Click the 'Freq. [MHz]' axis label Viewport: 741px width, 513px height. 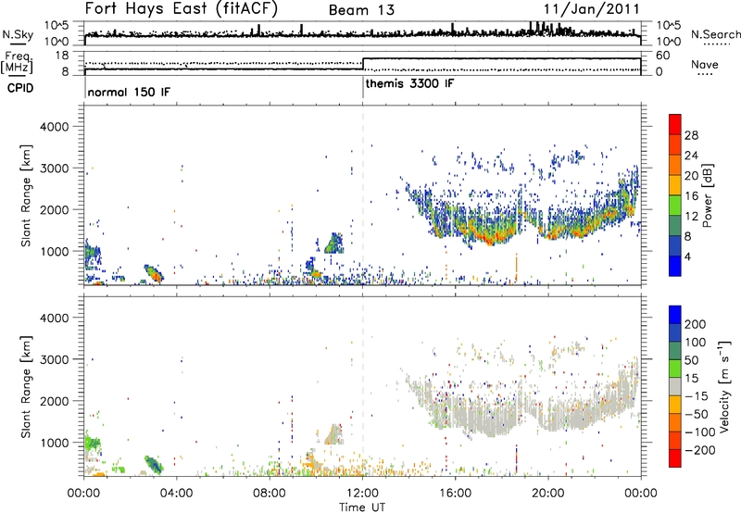click(x=19, y=63)
